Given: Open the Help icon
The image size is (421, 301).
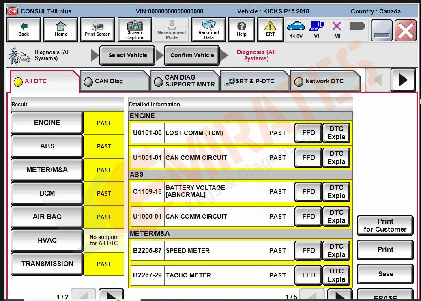Looking at the screenshot, I should coord(241,30).
